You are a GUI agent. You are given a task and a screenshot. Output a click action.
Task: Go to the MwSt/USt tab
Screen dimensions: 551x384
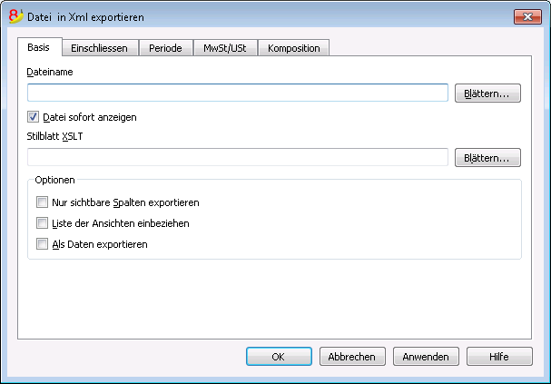[x=225, y=48]
